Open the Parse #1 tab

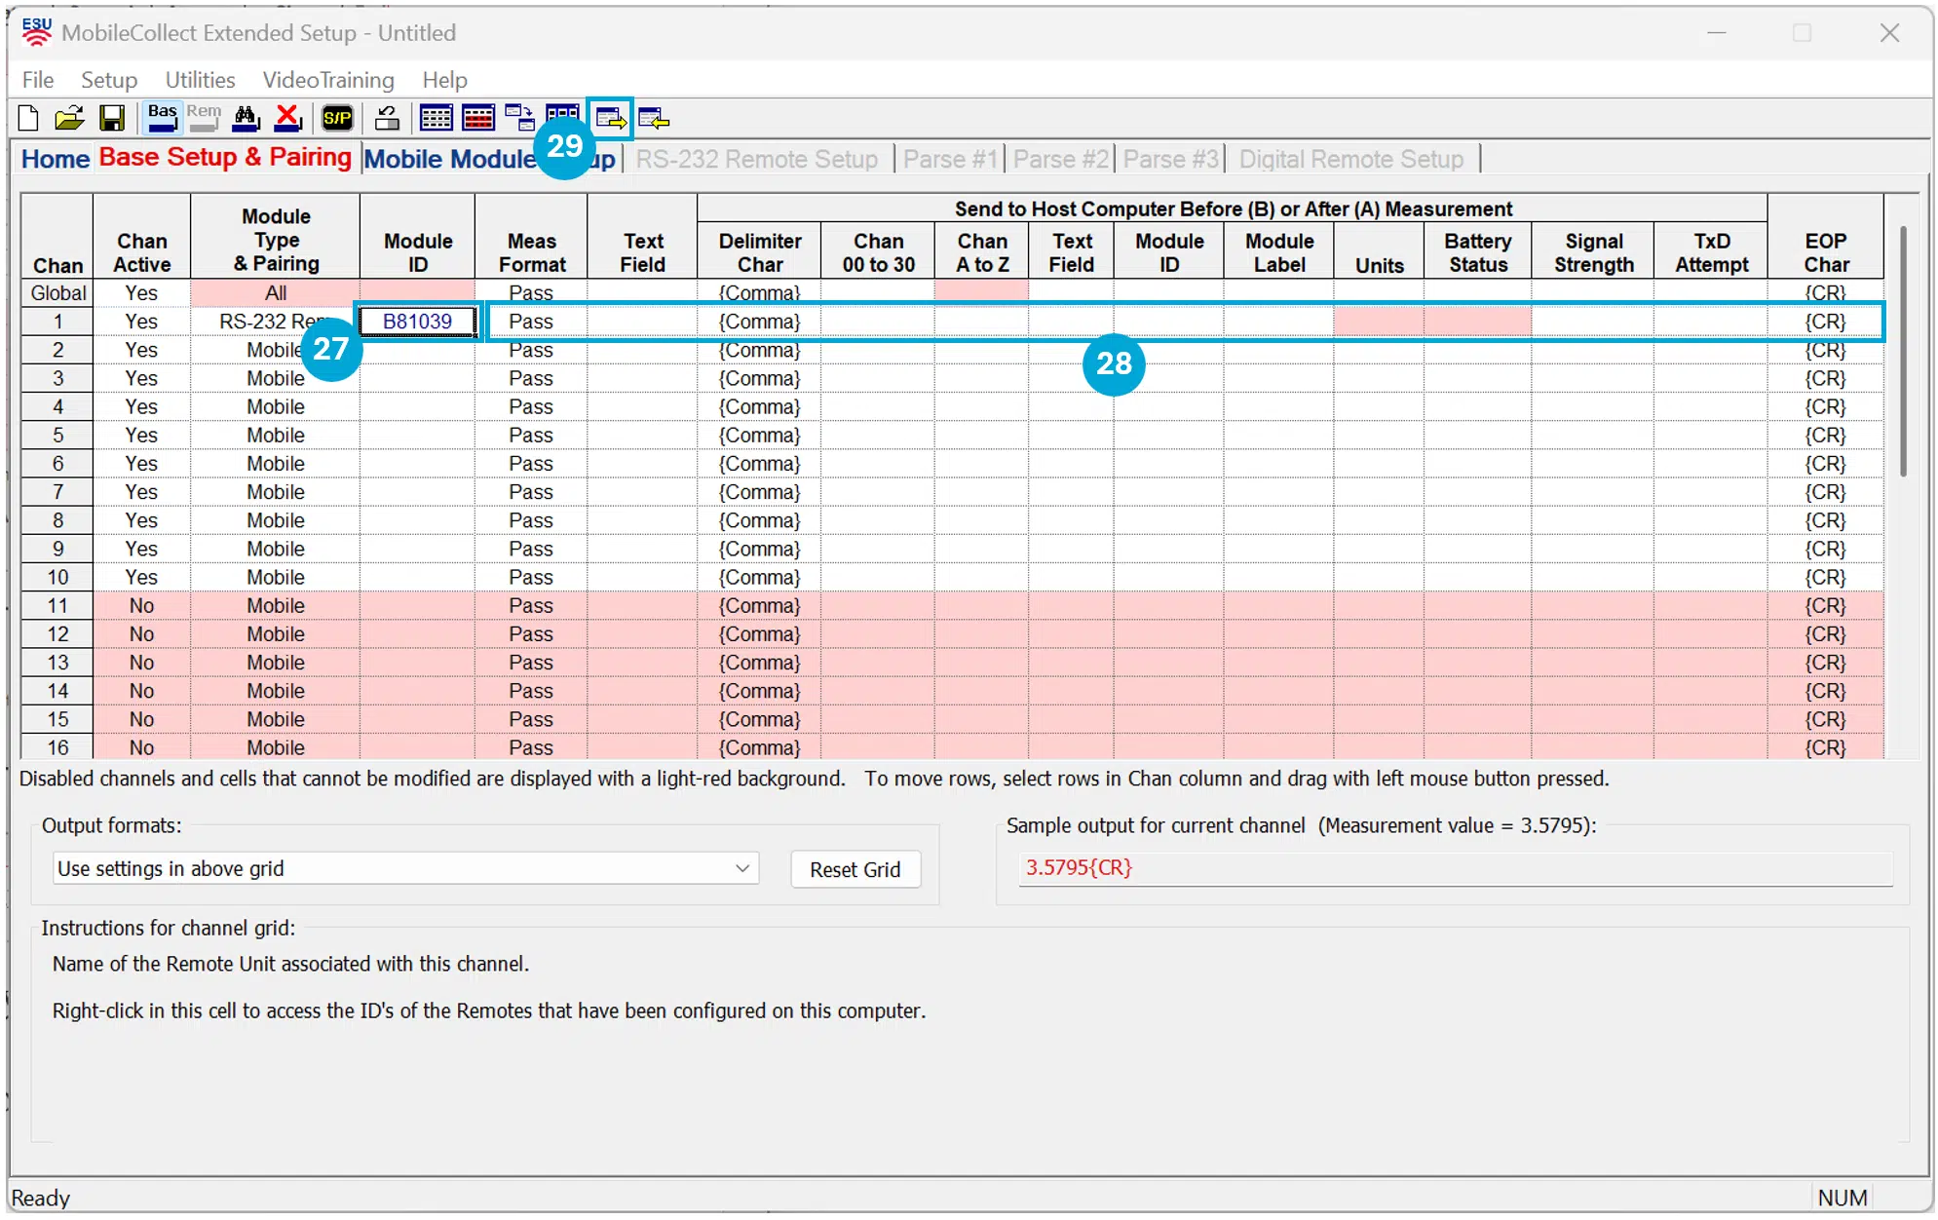click(950, 159)
